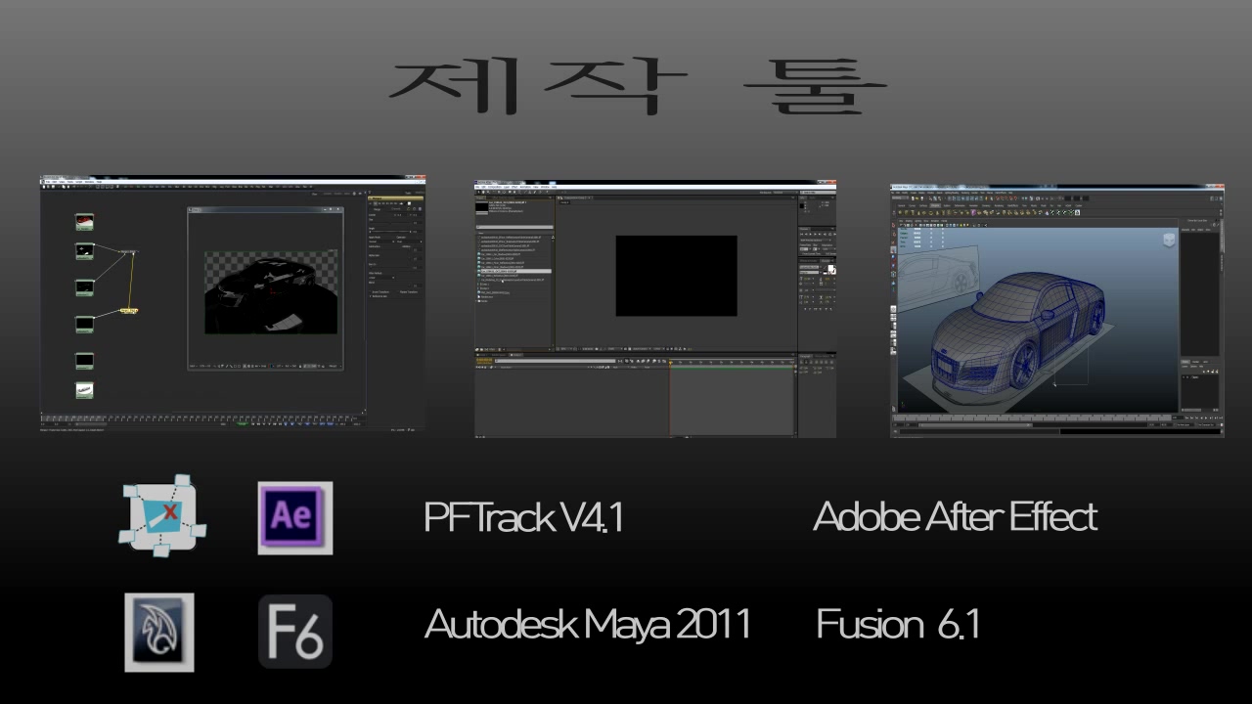Viewport: 1252px width, 704px height.
Task: Click the Fusion F6 icon
Action: (294, 632)
